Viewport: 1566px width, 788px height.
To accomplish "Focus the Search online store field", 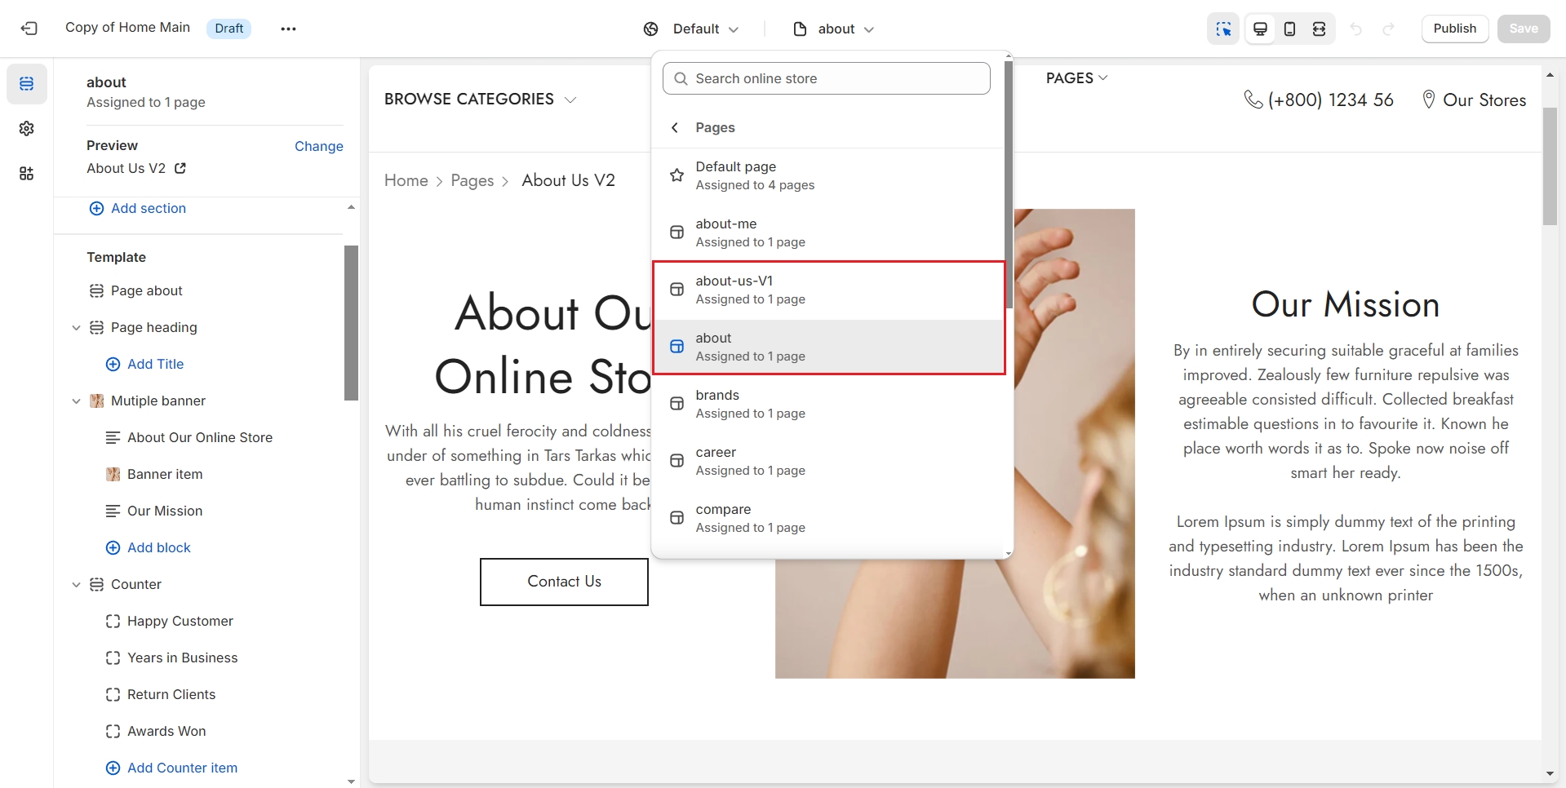I will pyautogui.click(x=826, y=78).
